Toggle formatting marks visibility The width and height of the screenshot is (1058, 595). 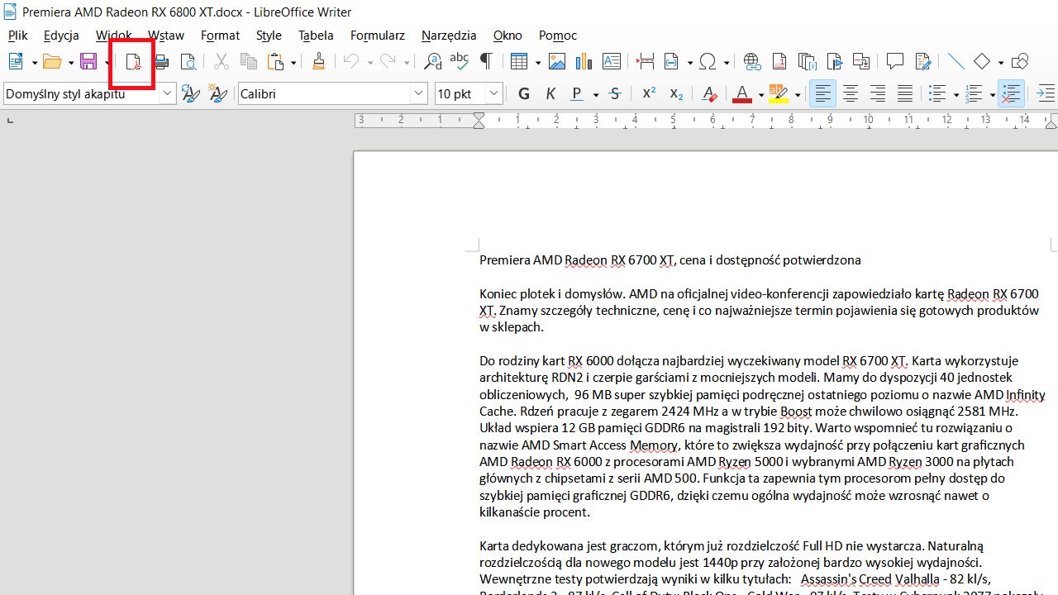click(486, 61)
